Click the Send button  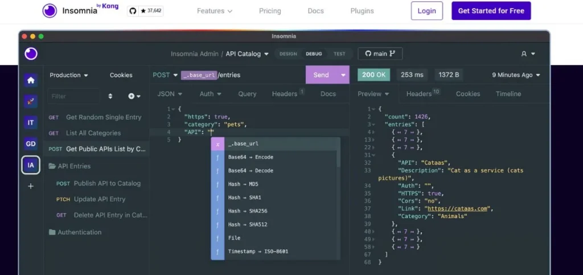pyautogui.click(x=321, y=75)
